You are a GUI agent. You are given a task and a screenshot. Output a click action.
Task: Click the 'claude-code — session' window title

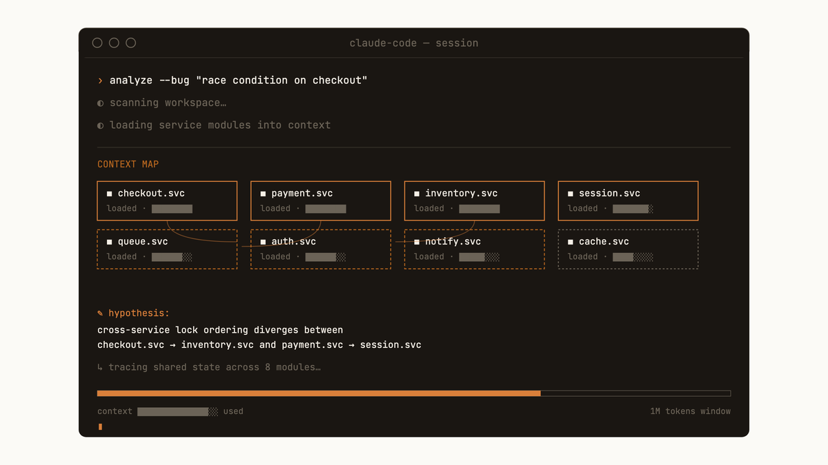click(x=414, y=43)
